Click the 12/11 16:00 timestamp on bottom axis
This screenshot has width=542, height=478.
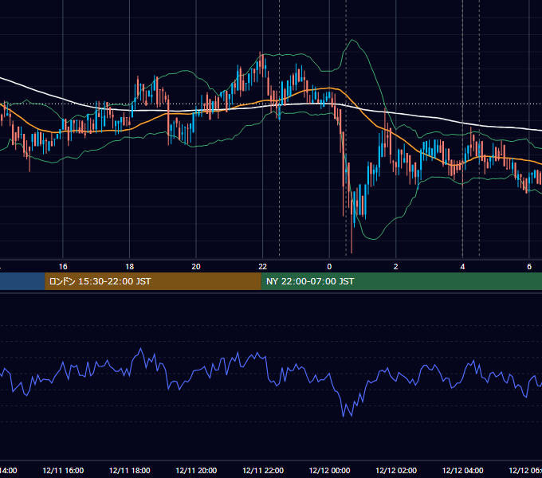pos(63,470)
